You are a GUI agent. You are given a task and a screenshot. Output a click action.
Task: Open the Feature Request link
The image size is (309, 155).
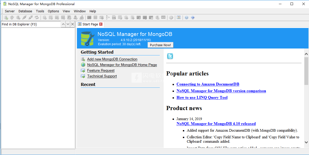point(101,70)
